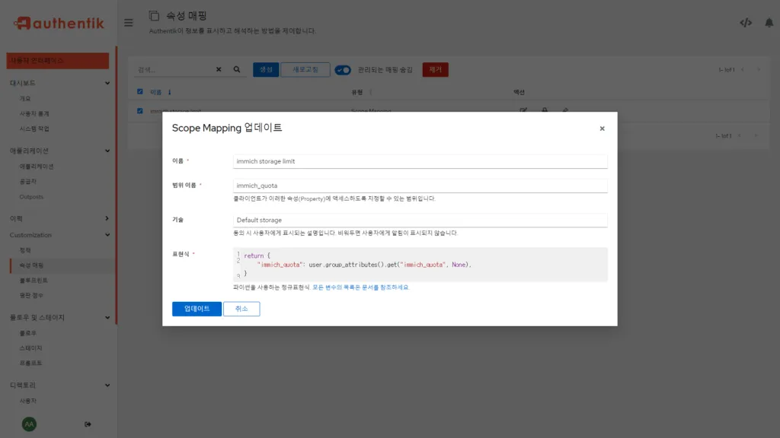Image resolution: width=780 pixels, height=438 pixels.
Task: Click the 범위 이름 input containing immich_quota
Action: tap(419, 185)
